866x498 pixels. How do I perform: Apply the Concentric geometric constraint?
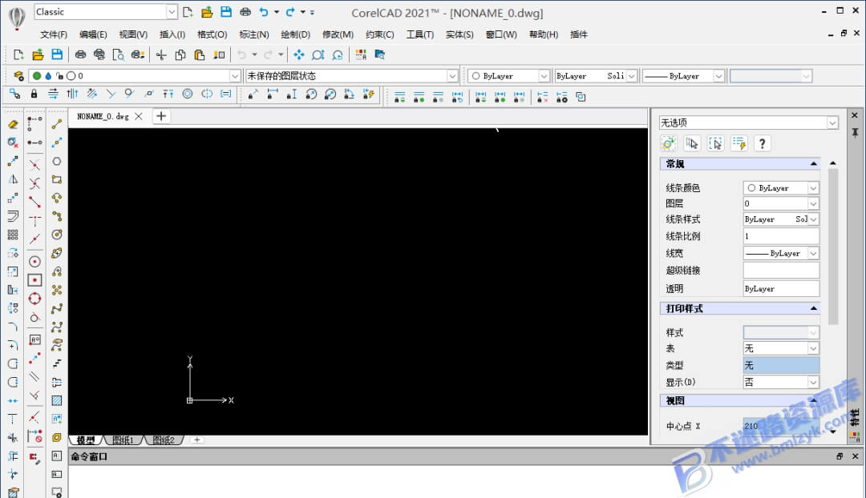click(x=188, y=94)
